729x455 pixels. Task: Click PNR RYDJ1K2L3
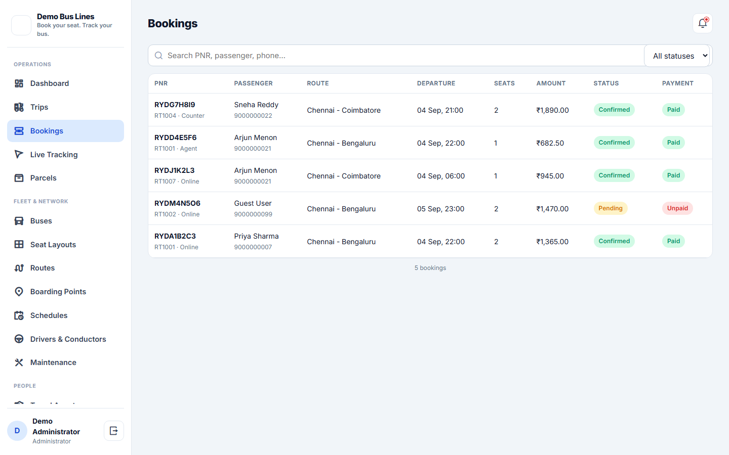[x=174, y=170]
